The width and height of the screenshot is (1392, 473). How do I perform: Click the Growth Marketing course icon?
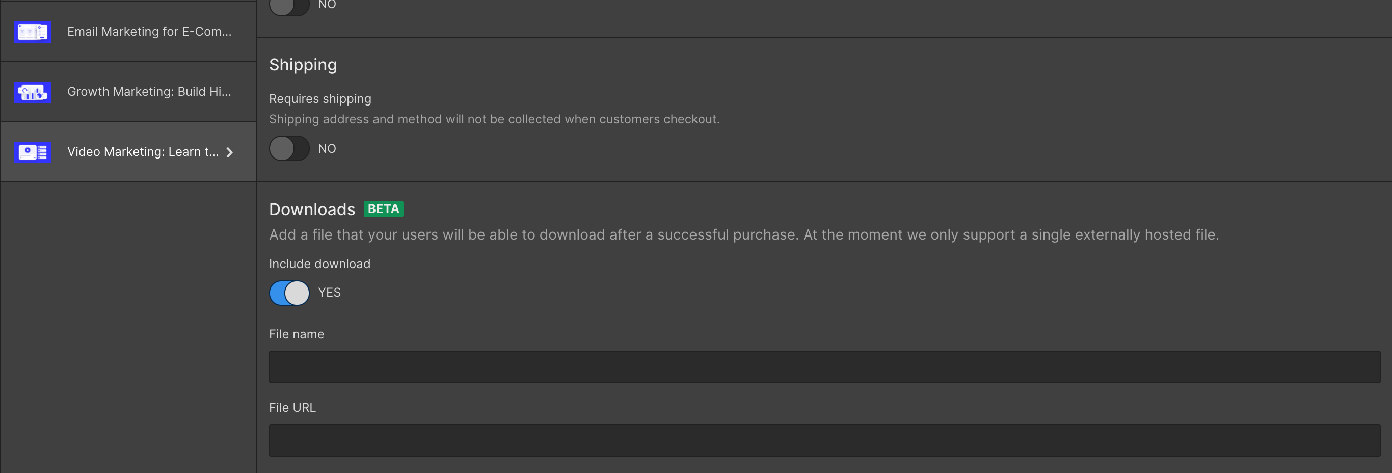point(32,92)
